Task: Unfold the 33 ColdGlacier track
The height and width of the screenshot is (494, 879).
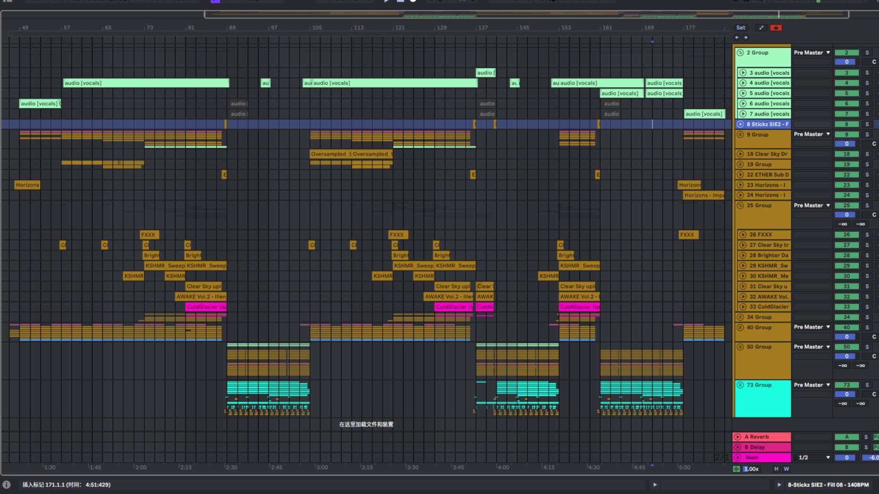Action: tap(743, 307)
